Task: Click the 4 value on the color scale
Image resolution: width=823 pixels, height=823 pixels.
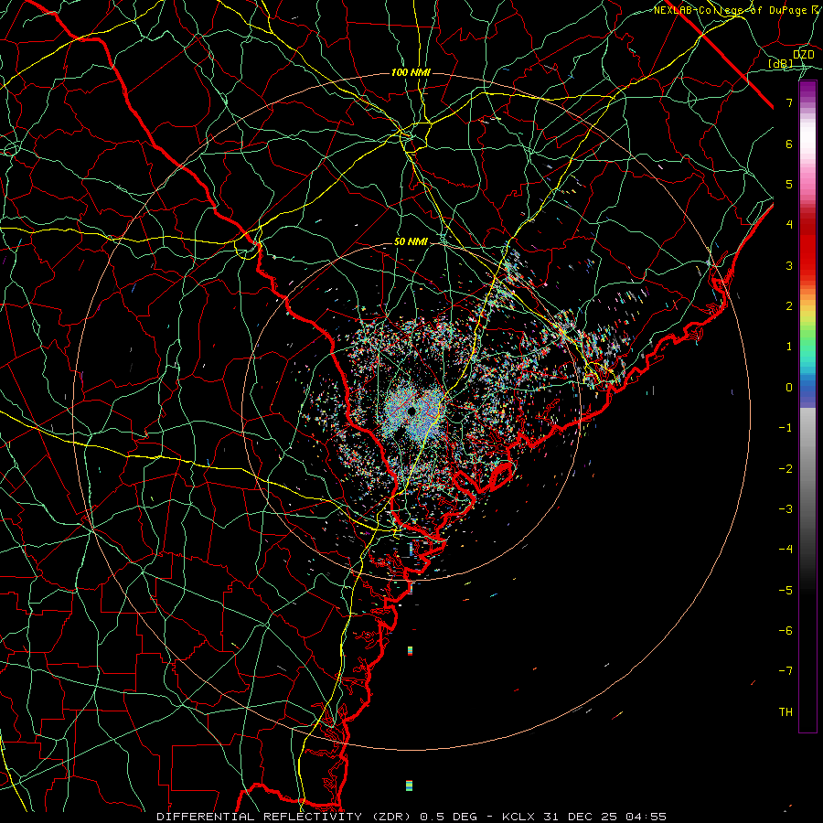Action: [x=789, y=225]
